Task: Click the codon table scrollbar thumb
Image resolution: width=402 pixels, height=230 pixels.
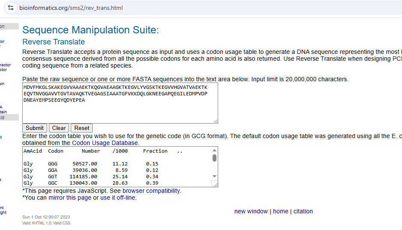Action: coord(214,158)
